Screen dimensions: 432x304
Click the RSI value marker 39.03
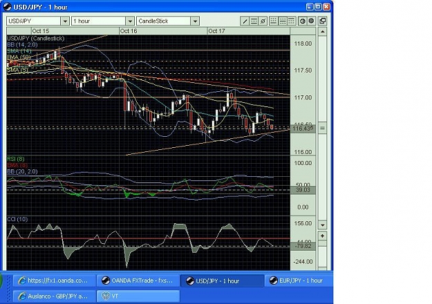coord(303,190)
